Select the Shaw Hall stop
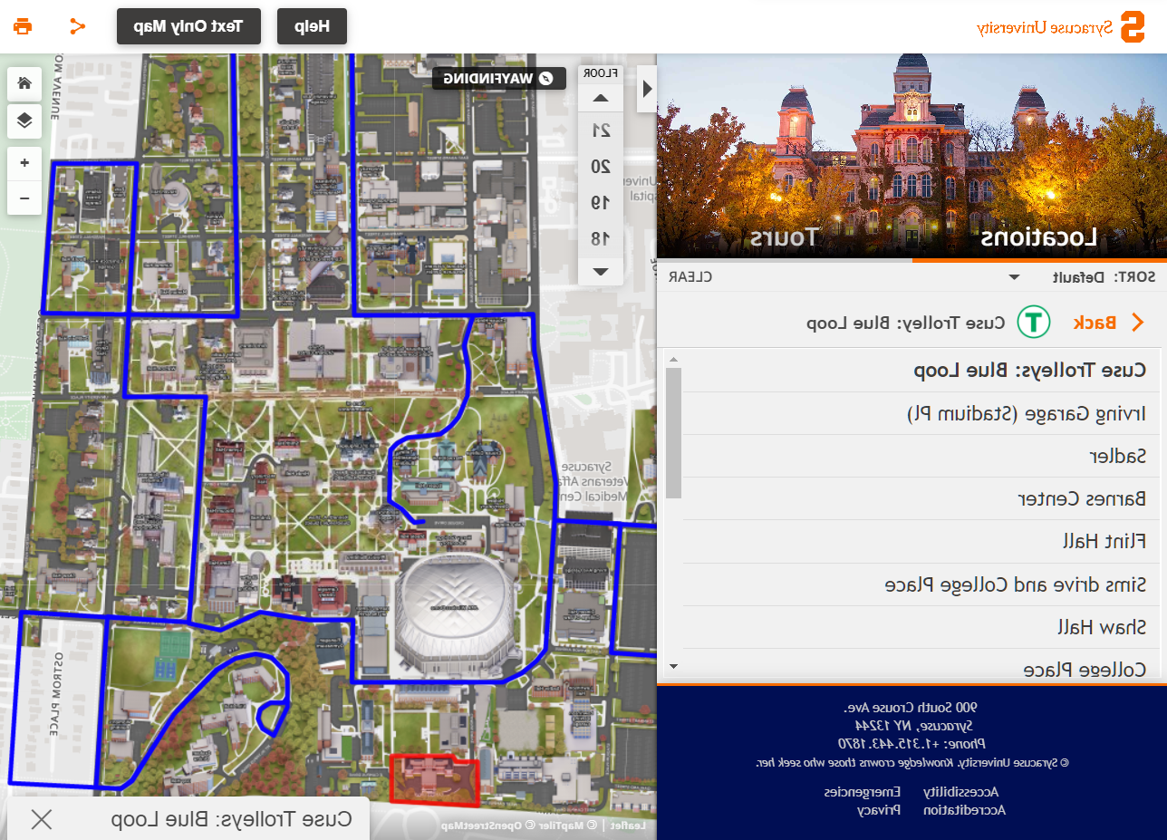Image resolution: width=1167 pixels, height=840 pixels. tap(922, 627)
